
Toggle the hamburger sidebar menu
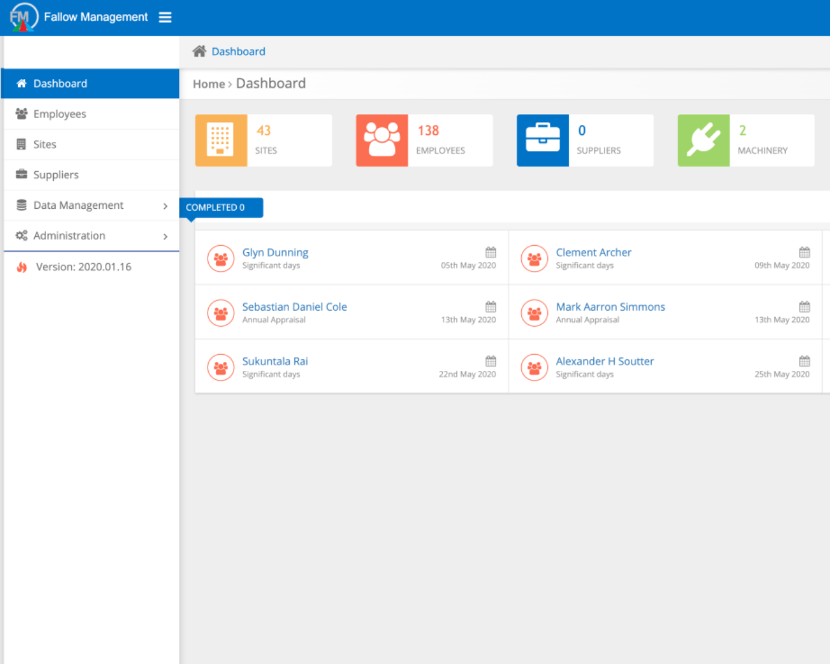(165, 18)
